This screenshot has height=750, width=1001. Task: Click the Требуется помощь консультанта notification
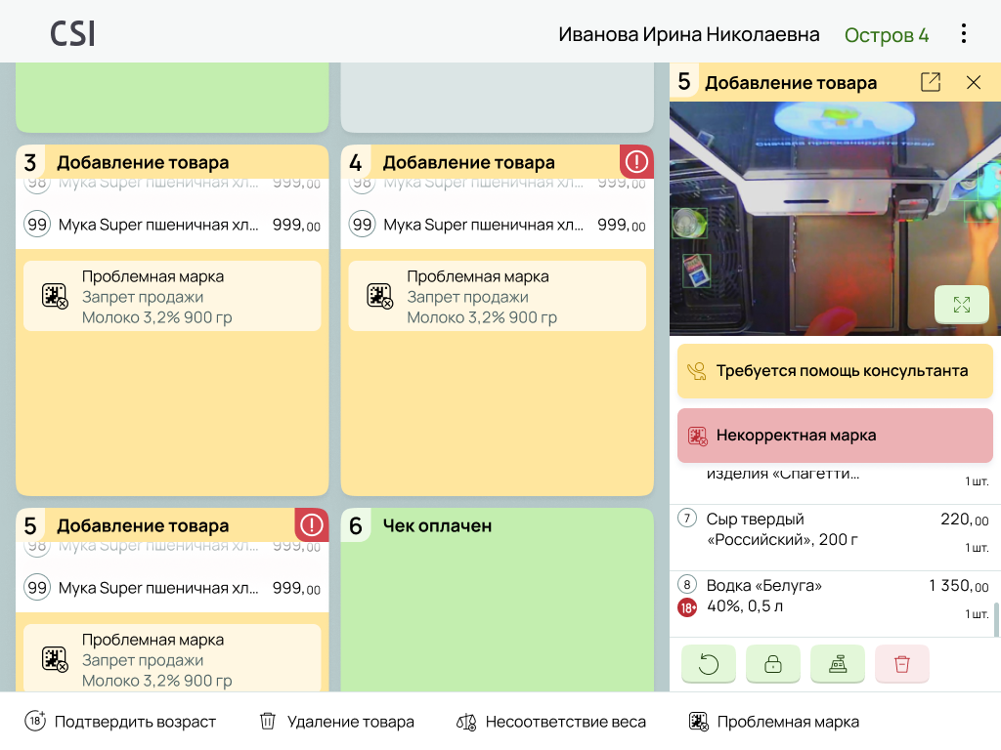click(835, 371)
